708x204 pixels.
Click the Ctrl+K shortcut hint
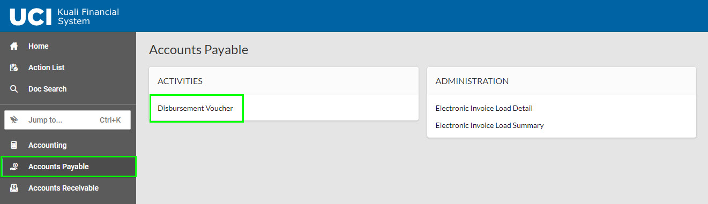[x=110, y=120]
